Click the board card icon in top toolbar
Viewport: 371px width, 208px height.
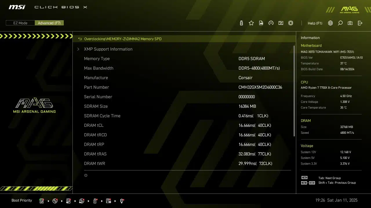(x=281, y=23)
